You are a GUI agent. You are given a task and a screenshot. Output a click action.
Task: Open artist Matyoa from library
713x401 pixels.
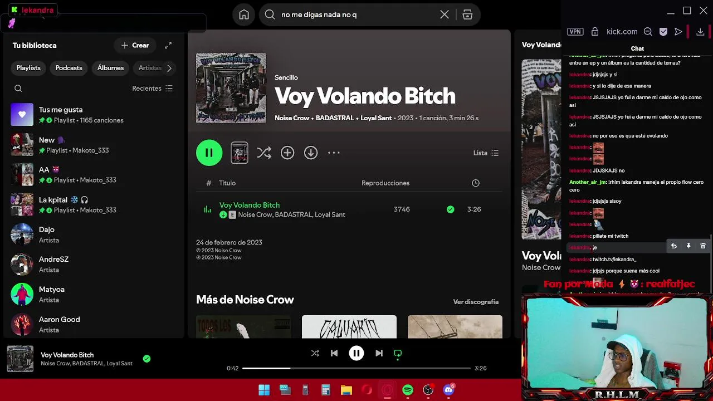point(94,295)
